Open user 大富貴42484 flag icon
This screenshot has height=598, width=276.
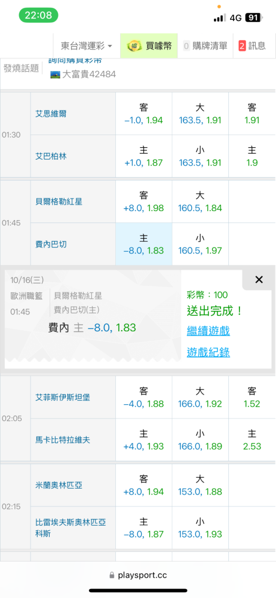(56, 74)
